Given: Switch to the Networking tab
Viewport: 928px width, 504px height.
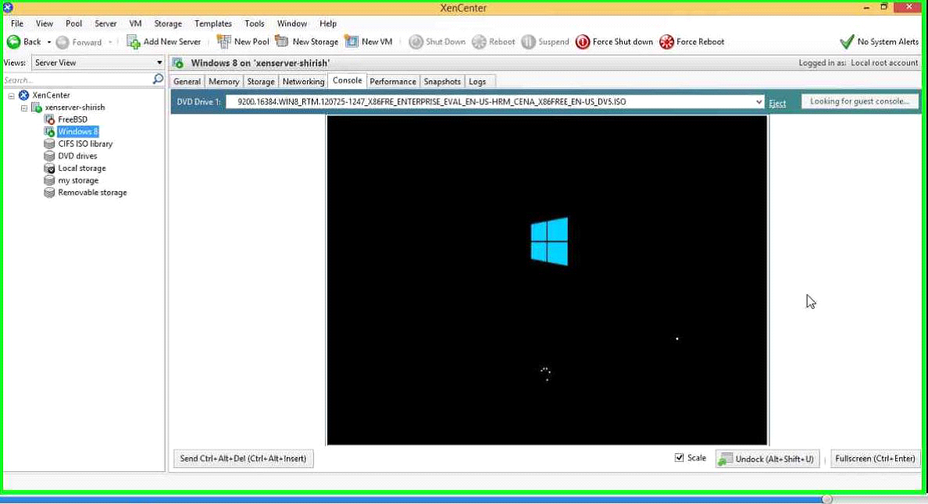Looking at the screenshot, I should (304, 82).
